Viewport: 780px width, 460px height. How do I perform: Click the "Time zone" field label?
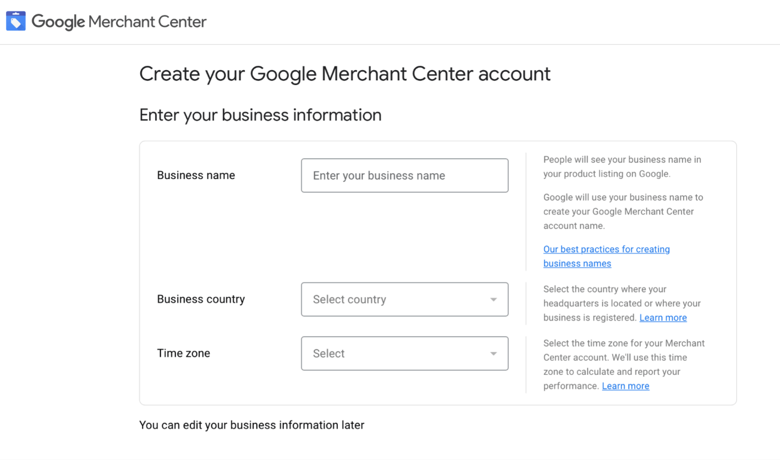[x=183, y=353]
